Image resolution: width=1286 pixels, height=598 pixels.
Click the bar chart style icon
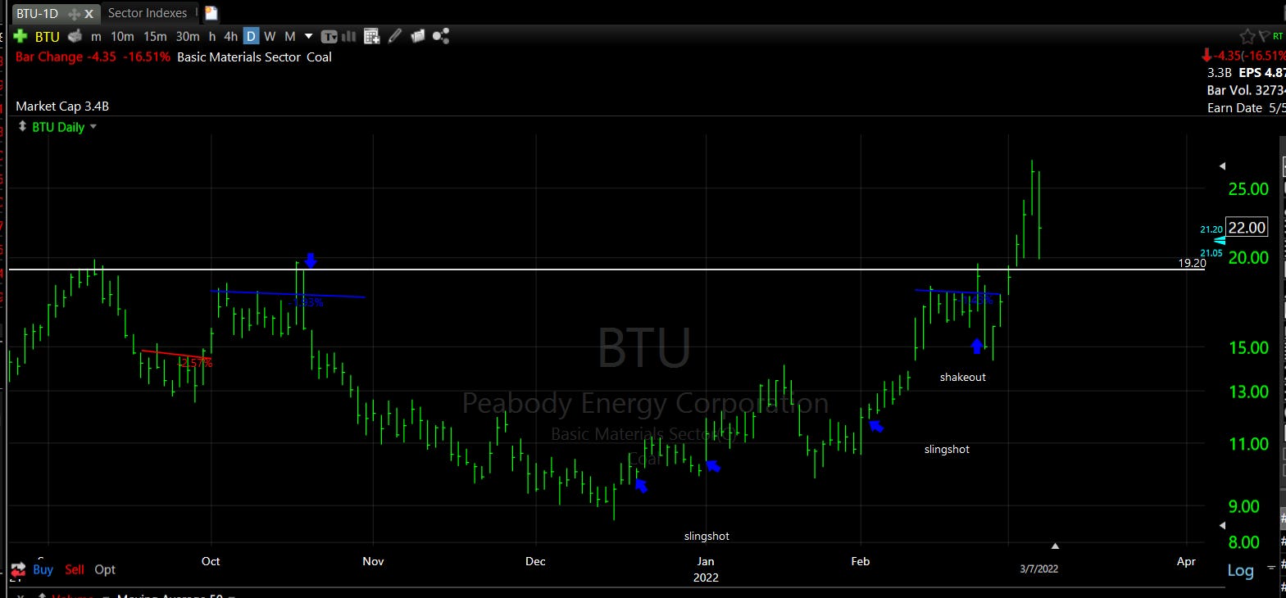click(348, 36)
